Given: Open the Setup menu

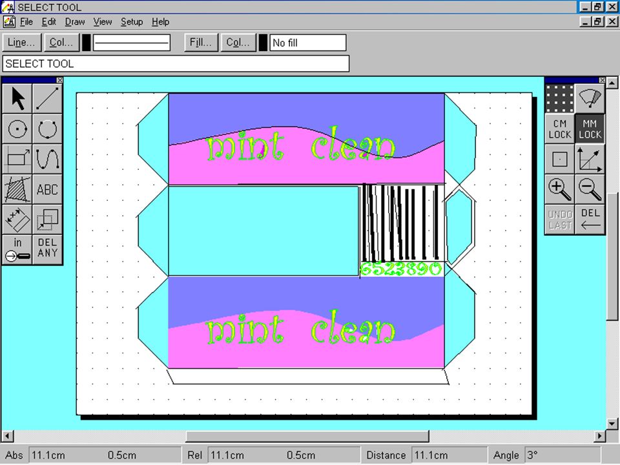Looking at the screenshot, I should pos(132,22).
